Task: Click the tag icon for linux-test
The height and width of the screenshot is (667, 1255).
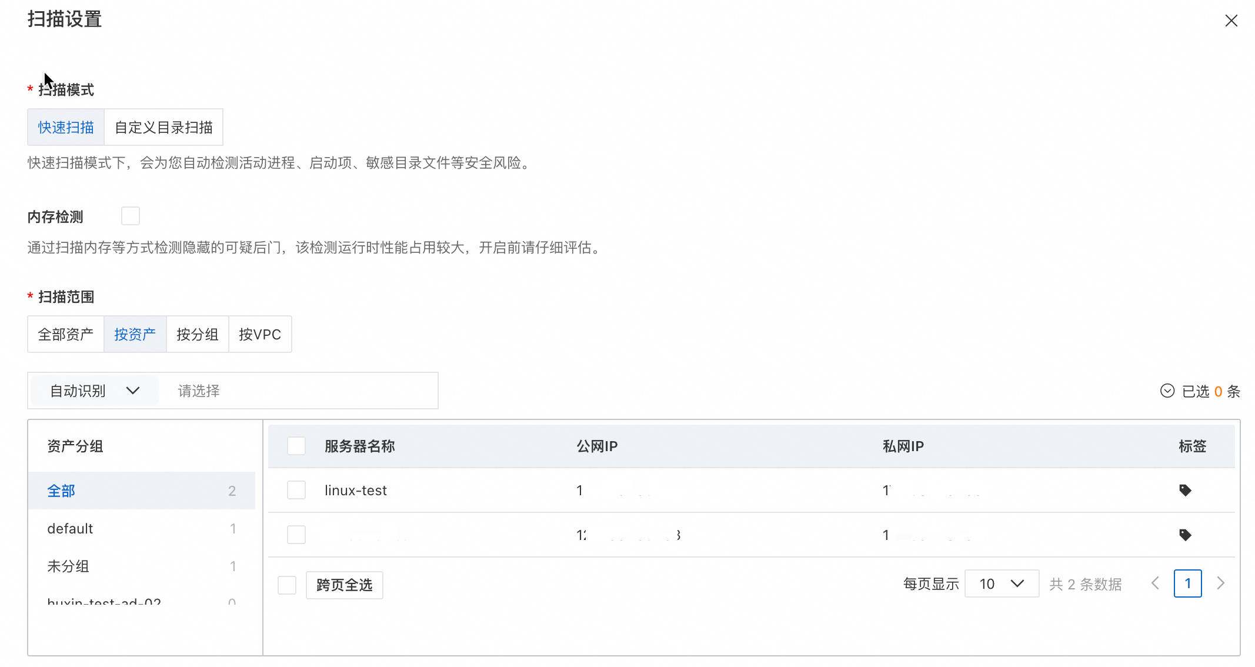Action: coord(1185,490)
